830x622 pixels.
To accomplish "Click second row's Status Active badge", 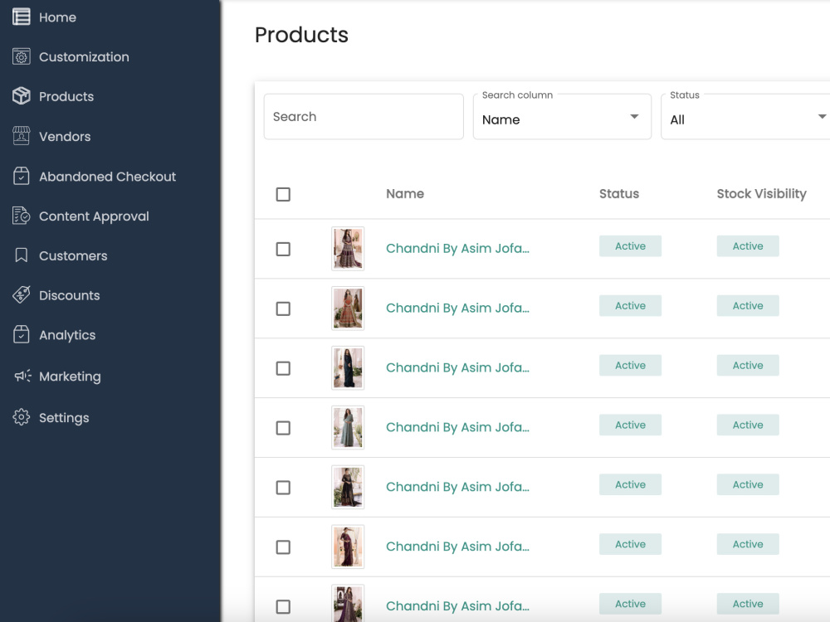I will point(631,306).
